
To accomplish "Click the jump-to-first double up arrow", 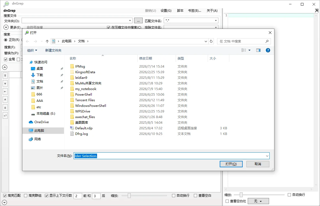I will (x=5, y=107).
